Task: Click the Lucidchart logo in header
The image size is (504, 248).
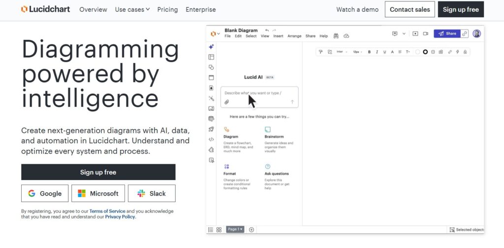Action: click(45, 9)
